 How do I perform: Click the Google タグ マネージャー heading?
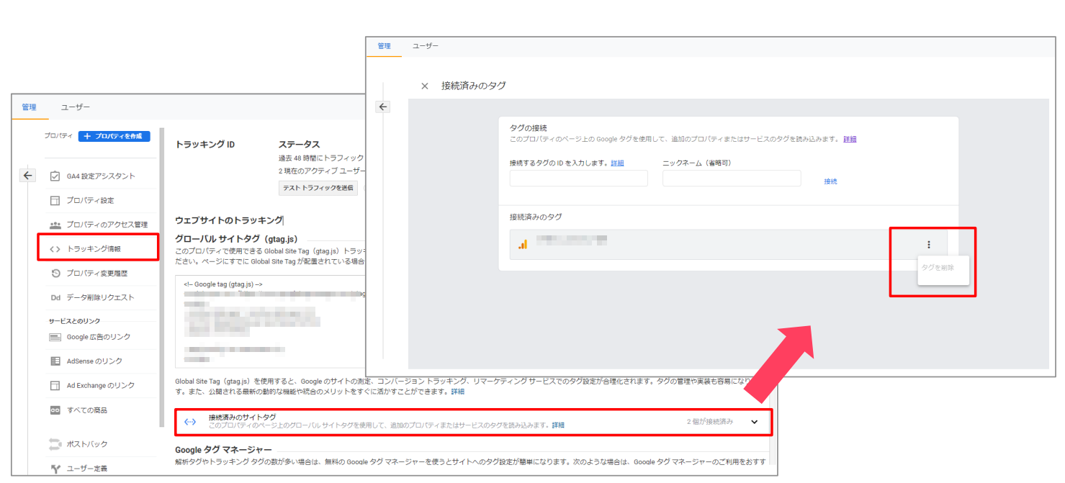pos(223,449)
